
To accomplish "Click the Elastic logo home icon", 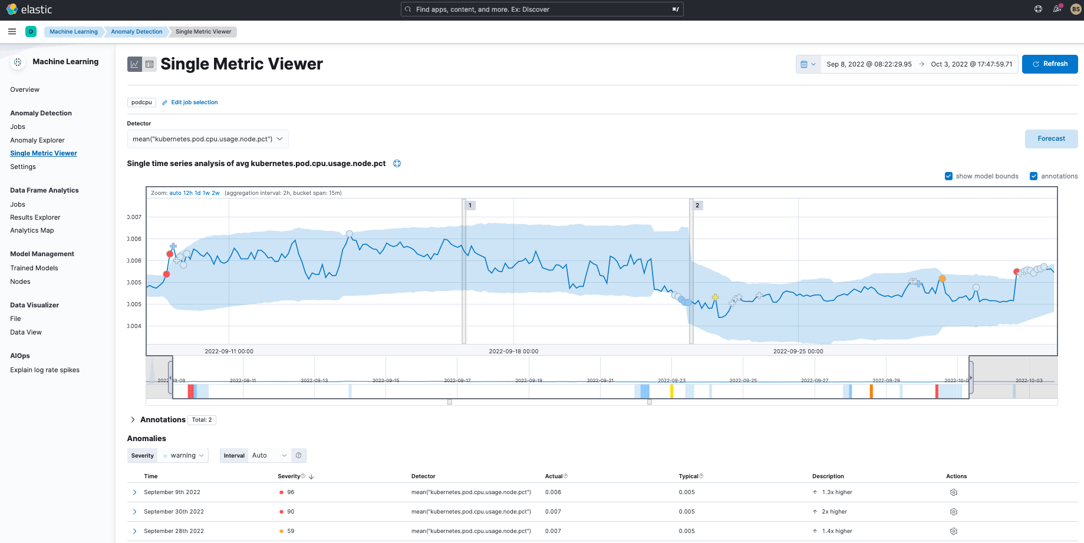I will click(x=12, y=9).
